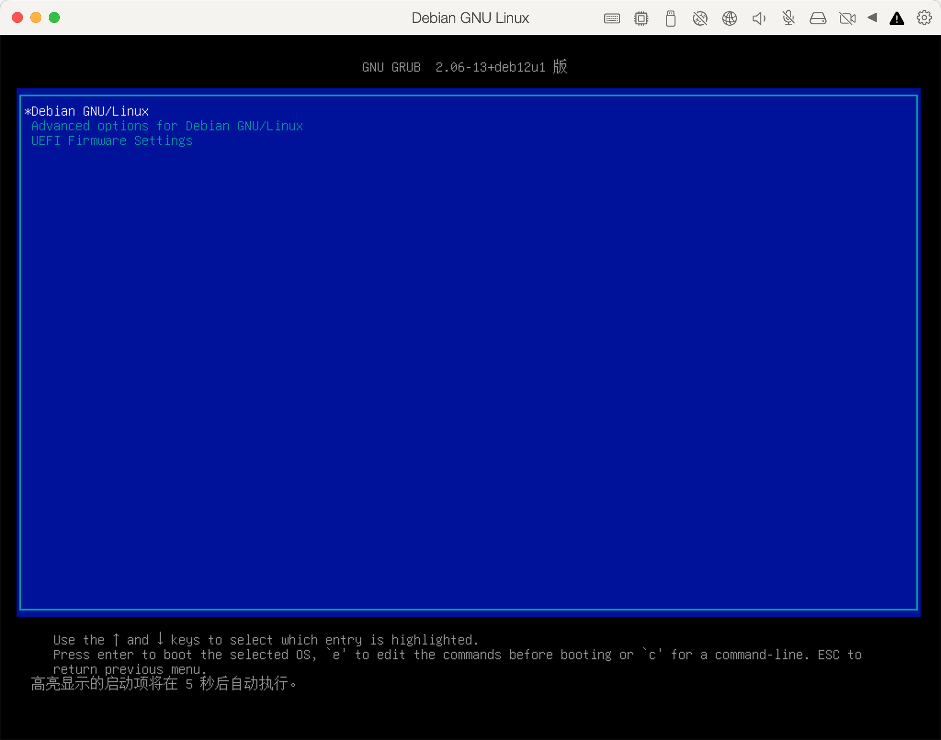Click the sound speaker icon
Image resolution: width=941 pixels, height=740 pixels.
click(759, 18)
